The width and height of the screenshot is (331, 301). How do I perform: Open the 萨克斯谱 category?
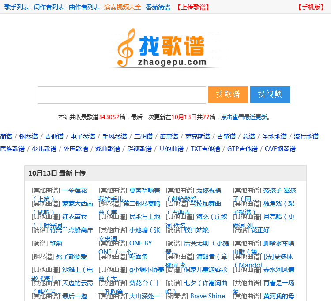pos(198,136)
